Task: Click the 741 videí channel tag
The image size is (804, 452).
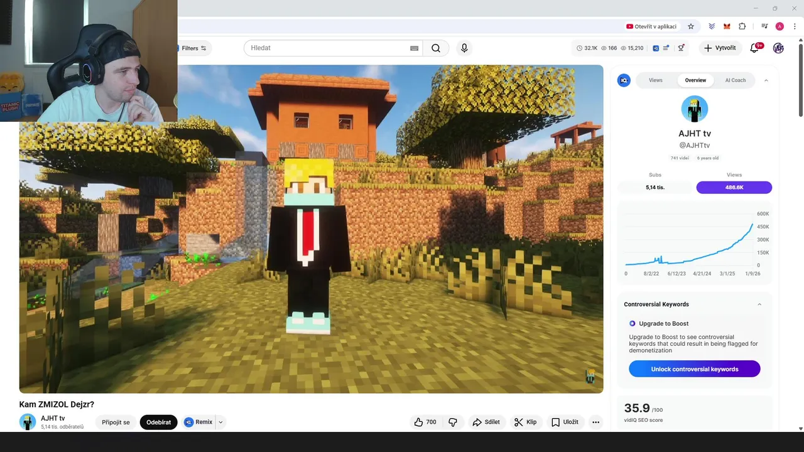Action: [680, 158]
